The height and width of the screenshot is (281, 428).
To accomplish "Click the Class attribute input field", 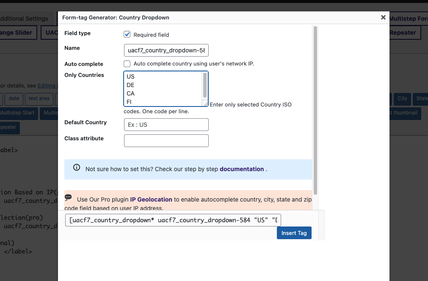I will tap(166, 141).
